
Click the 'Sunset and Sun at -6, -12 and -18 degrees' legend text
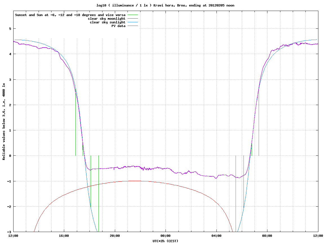70,15
